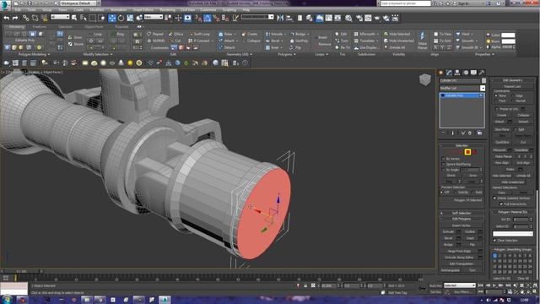This screenshot has height=304, width=540.
Task: Open the Utilities tab (hammer icon)
Action: pos(482,73)
